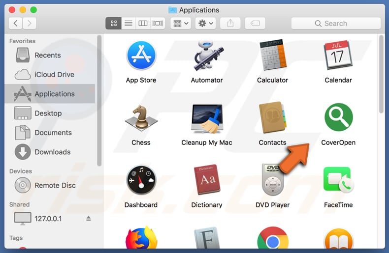Open the Automator app icon
This screenshot has height=253, width=389.
208,56
